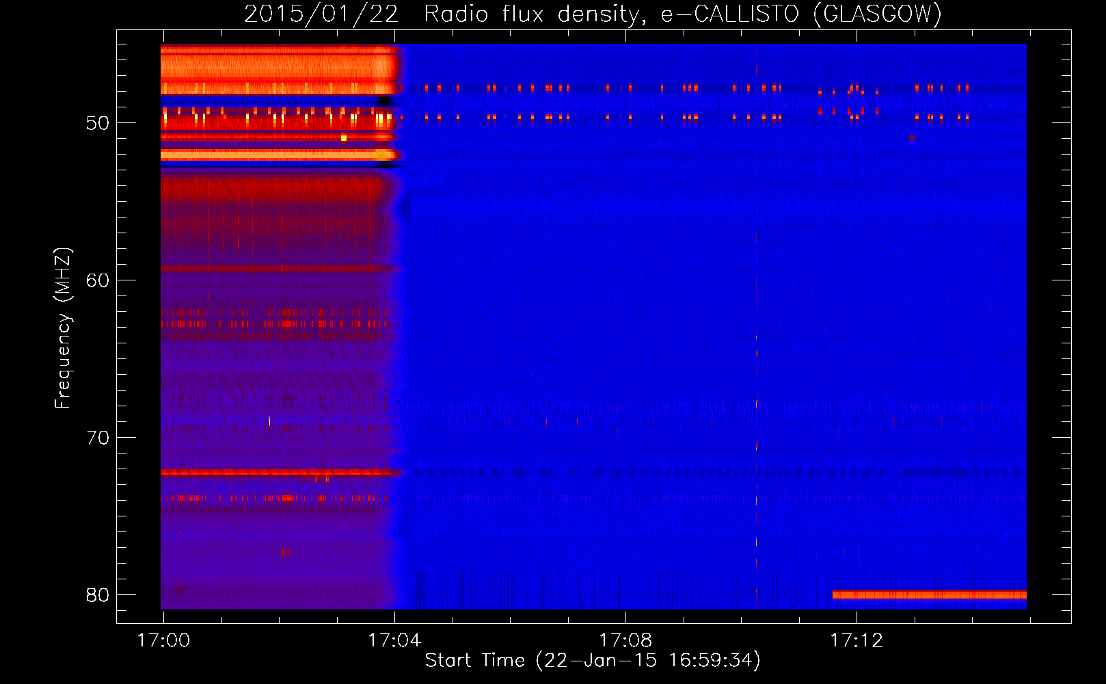Image resolution: width=1106 pixels, height=684 pixels.
Task: Click the '17:04' time axis label
Action: click(x=394, y=640)
